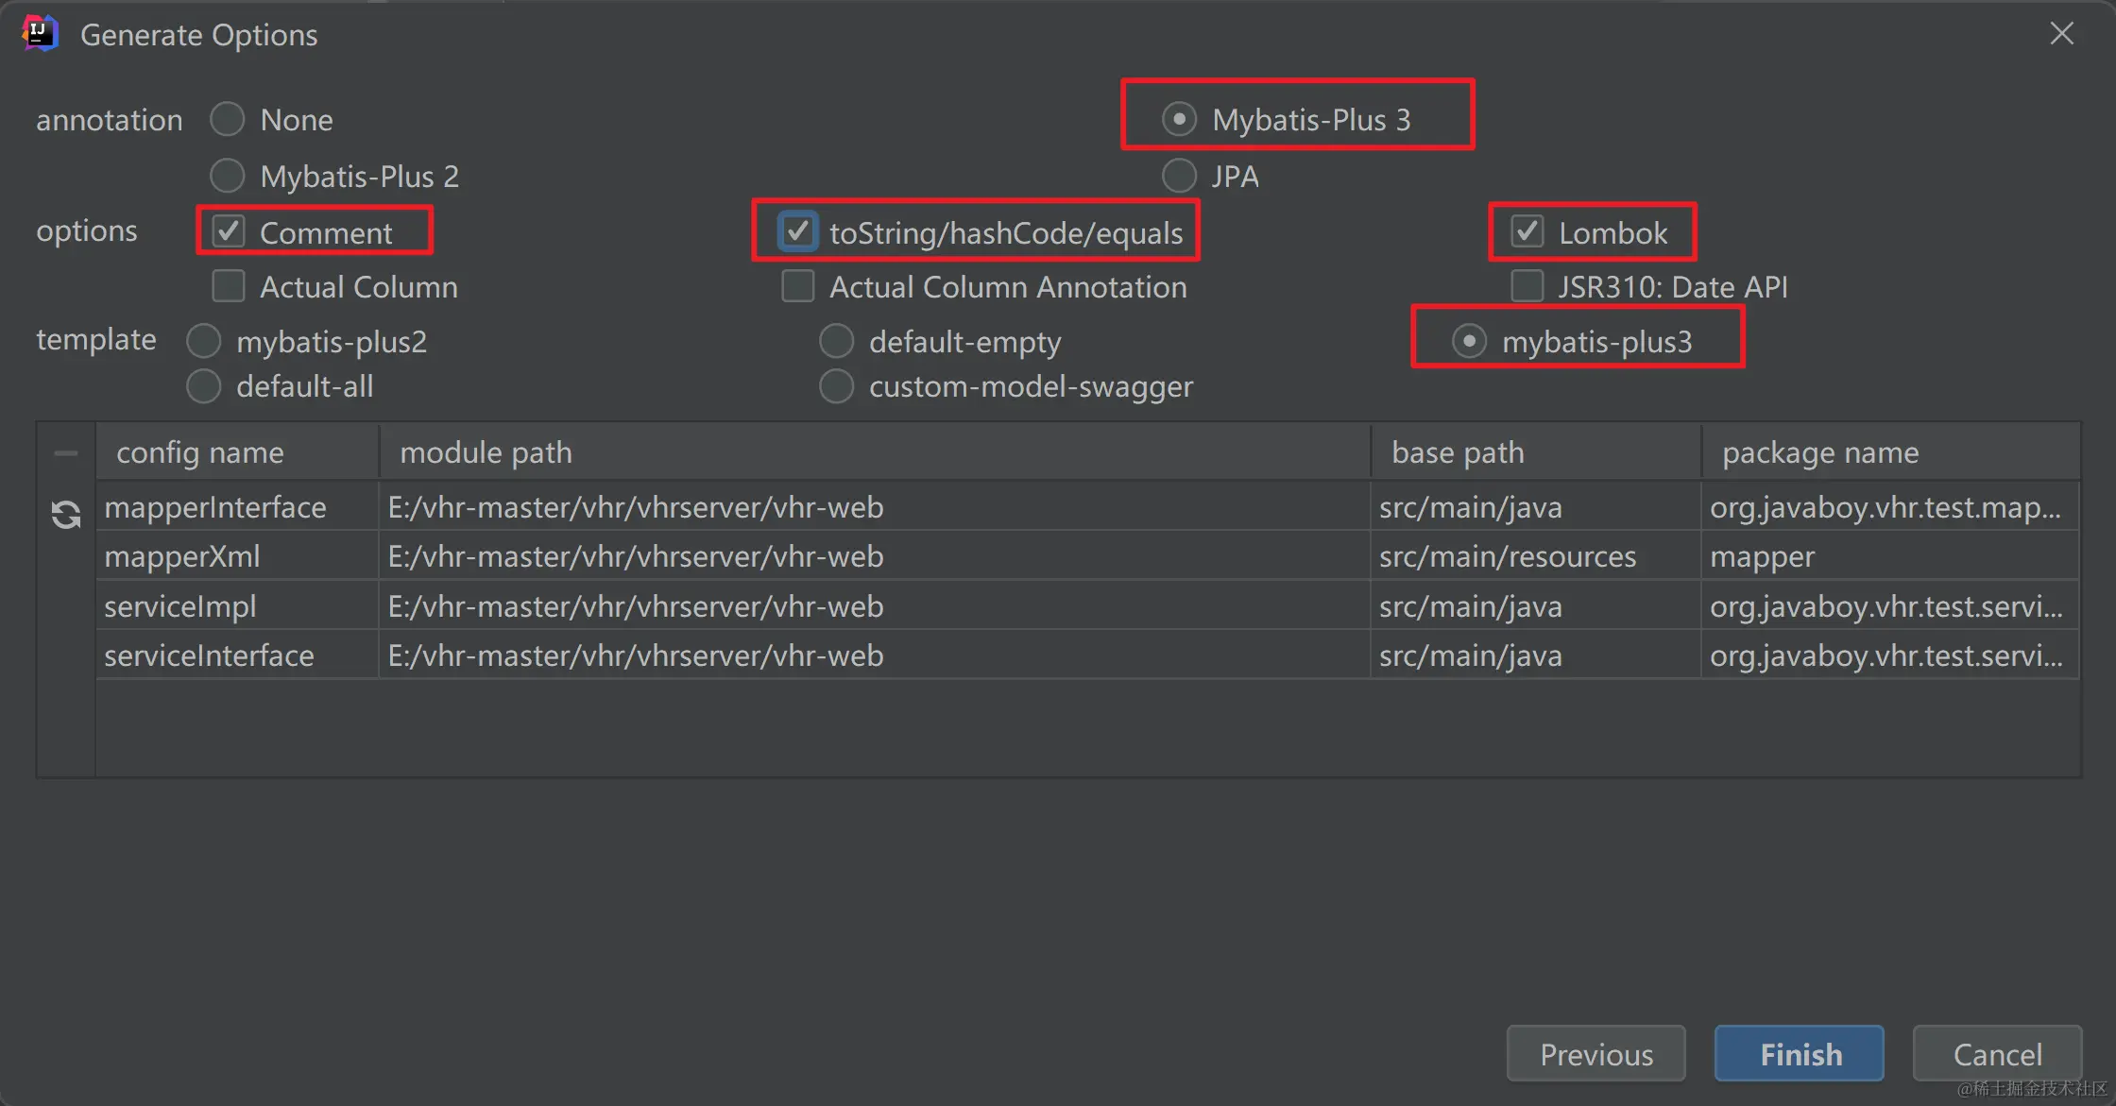
Task: Click the IntelliJ logo in title bar
Action: coord(40,34)
